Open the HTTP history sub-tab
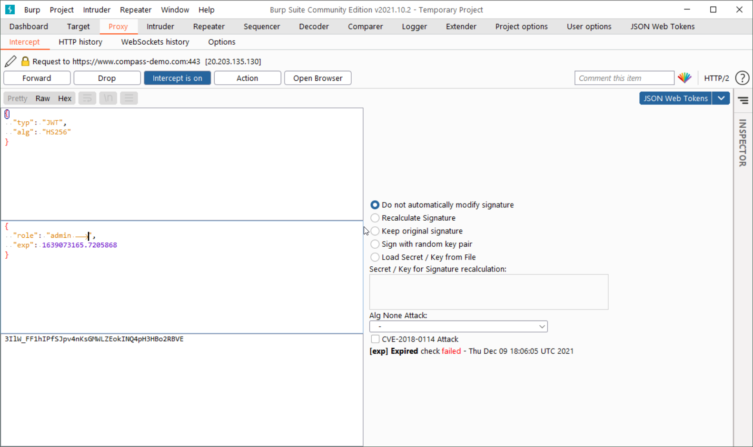753x447 pixels. [80, 42]
